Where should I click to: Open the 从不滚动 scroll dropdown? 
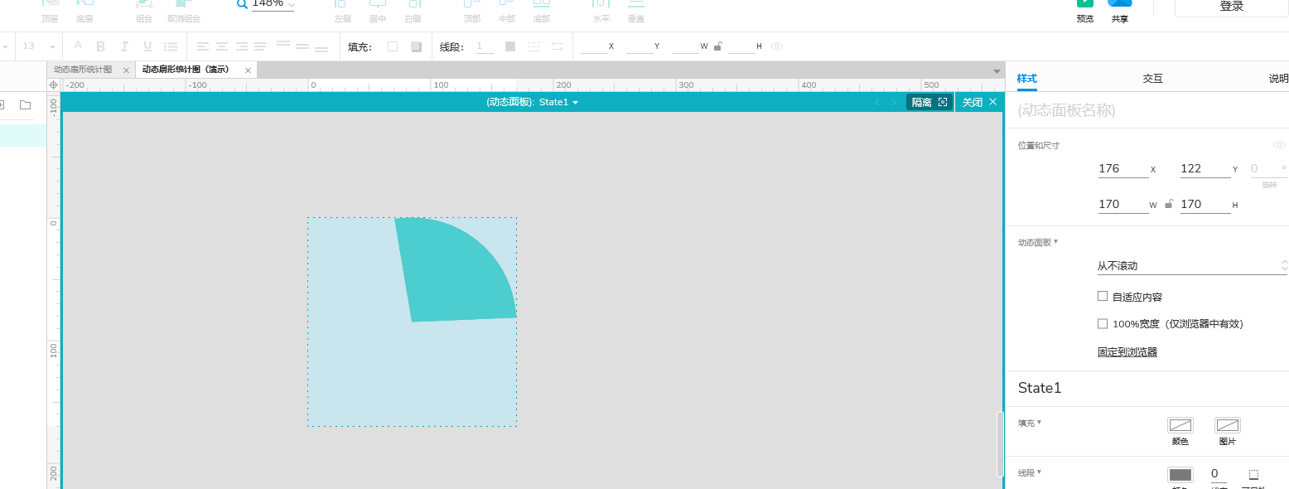pyautogui.click(x=1192, y=266)
